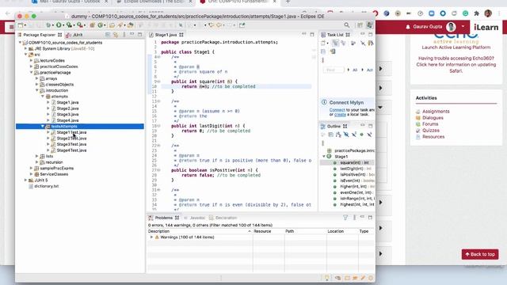Click Hide Non-Public Members green dot in Outline
Image resolution: width=507 pixels, height=285 pixels.
pos(361,135)
